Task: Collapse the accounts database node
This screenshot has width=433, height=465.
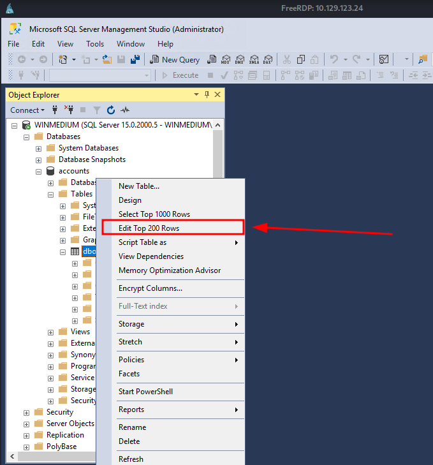Action: coord(38,172)
